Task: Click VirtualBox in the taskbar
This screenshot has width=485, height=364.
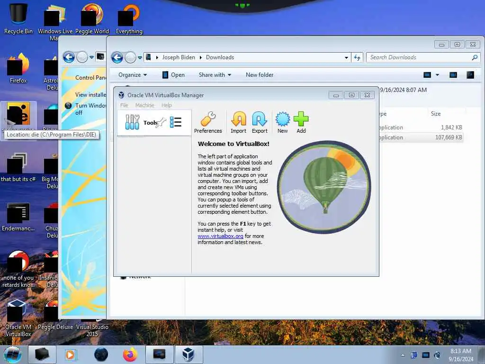Action: [189, 355]
